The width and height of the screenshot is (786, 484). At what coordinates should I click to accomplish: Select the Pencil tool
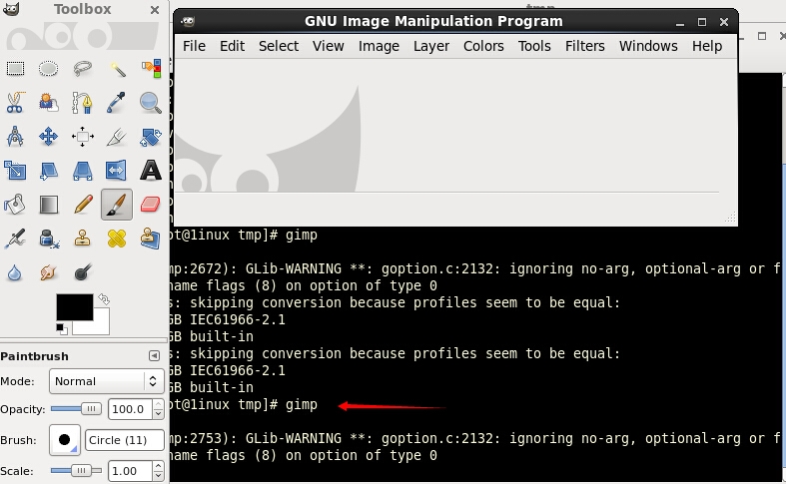(83, 205)
